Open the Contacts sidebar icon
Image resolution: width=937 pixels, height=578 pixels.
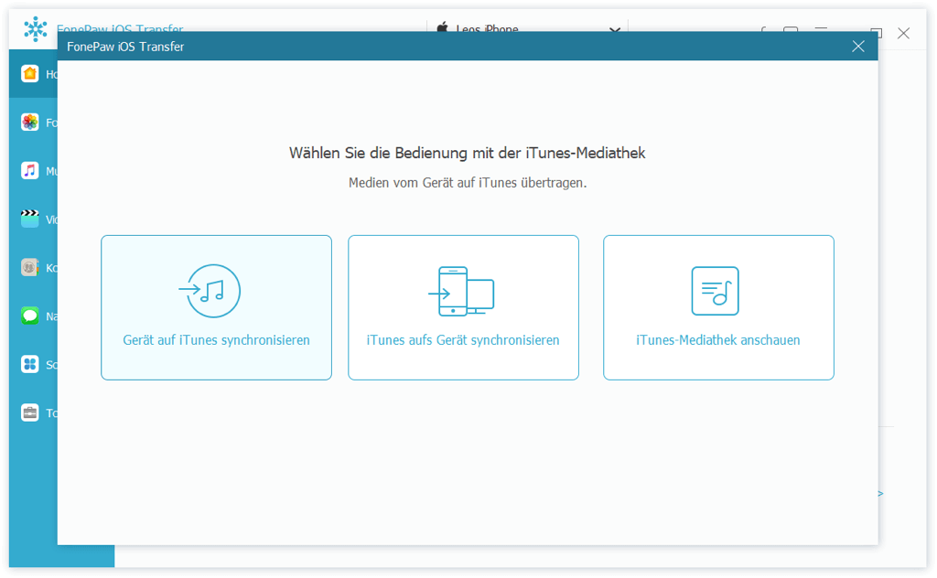pyautogui.click(x=30, y=267)
